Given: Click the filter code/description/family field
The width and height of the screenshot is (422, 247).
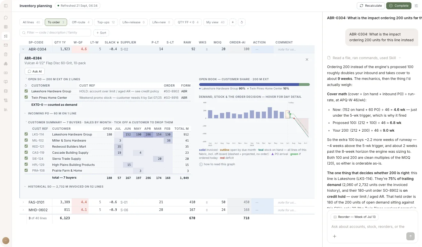Looking at the screenshot, I should pos(55,33).
